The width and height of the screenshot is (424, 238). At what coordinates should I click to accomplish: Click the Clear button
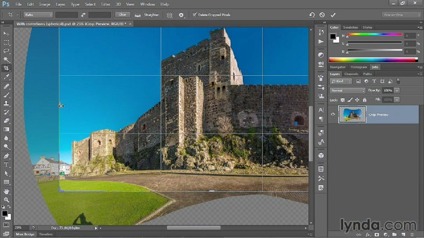(x=122, y=15)
